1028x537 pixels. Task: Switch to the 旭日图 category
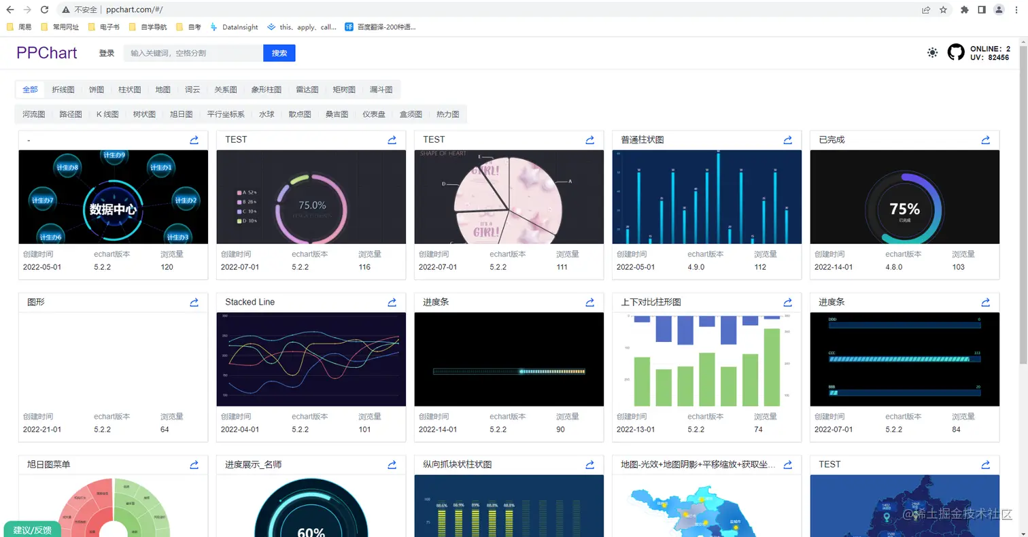182,114
